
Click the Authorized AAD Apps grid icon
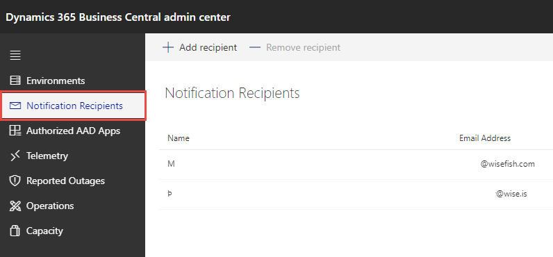click(x=15, y=131)
